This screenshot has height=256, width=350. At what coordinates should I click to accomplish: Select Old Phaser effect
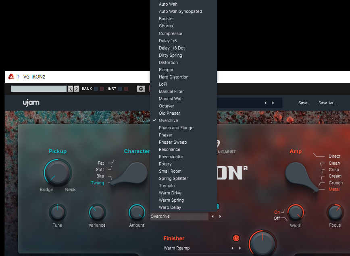click(x=183, y=113)
